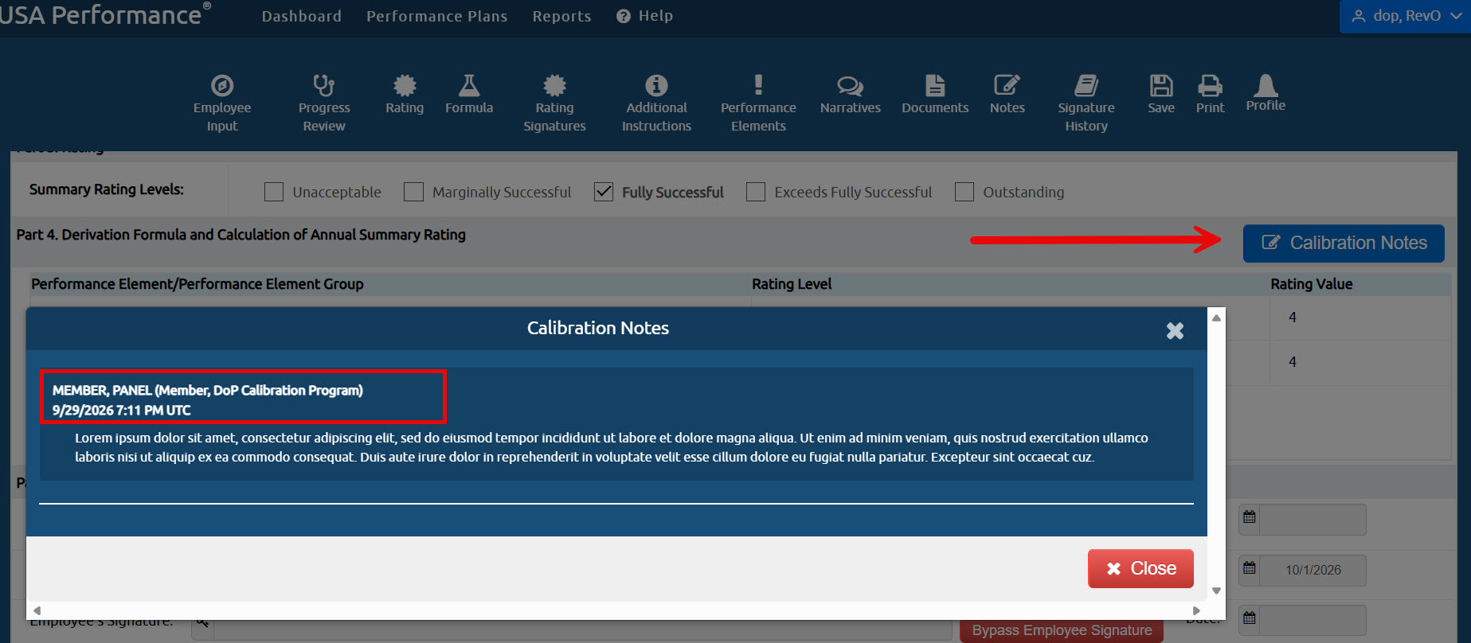Save using the floppy disk icon
1471x643 pixels.
1161,85
